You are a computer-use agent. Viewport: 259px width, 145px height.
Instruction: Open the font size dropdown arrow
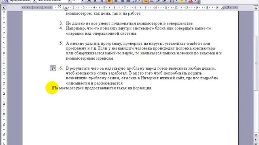coord(83,1)
